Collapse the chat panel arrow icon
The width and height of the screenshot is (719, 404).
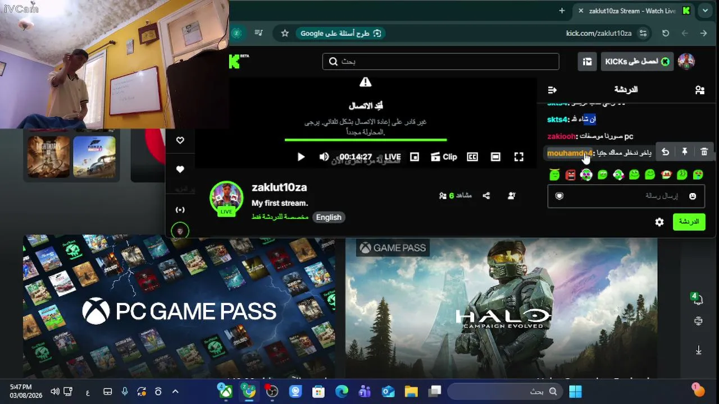(552, 90)
